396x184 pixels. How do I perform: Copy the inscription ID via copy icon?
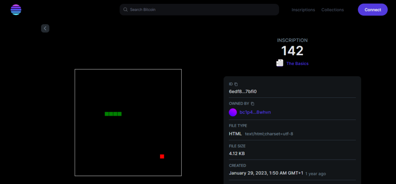[236, 84]
